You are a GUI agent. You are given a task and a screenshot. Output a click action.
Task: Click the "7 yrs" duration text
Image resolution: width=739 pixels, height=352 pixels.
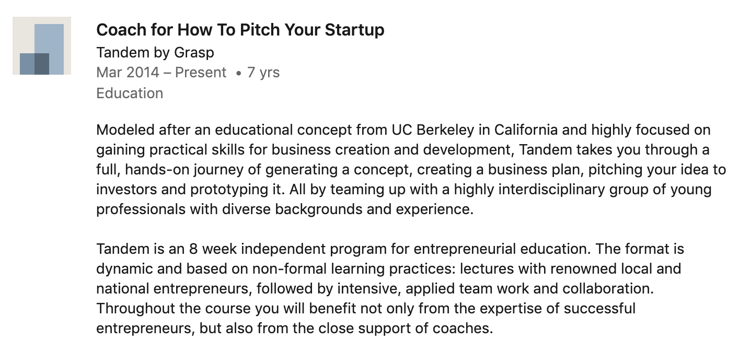(x=263, y=72)
